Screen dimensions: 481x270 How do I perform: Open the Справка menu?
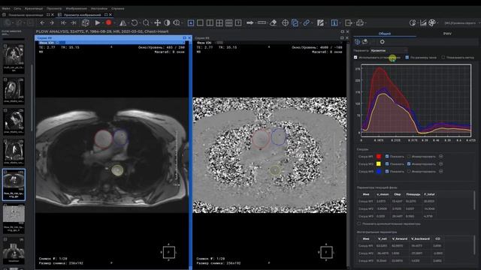118,8
